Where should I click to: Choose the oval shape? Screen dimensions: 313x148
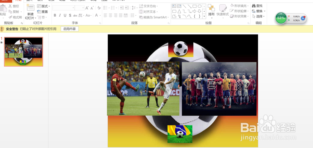click(199, 6)
